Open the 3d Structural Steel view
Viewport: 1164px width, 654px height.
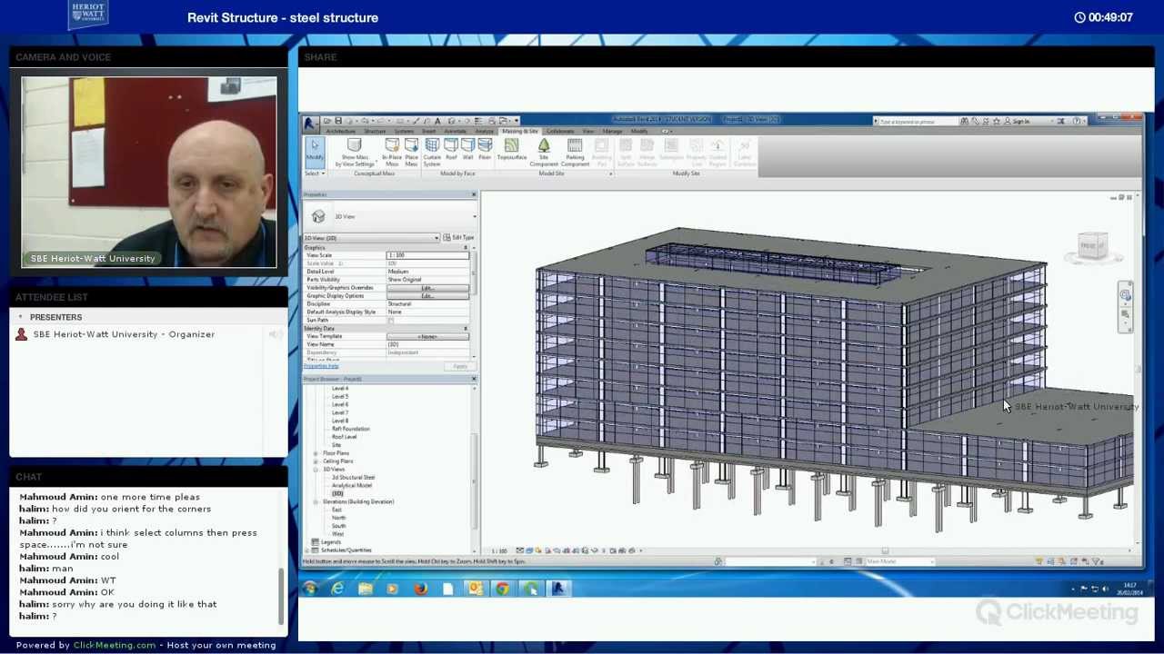tap(354, 477)
